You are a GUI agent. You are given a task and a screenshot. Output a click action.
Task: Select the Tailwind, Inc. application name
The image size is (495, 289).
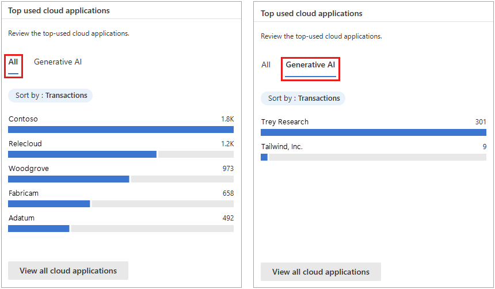coord(281,147)
